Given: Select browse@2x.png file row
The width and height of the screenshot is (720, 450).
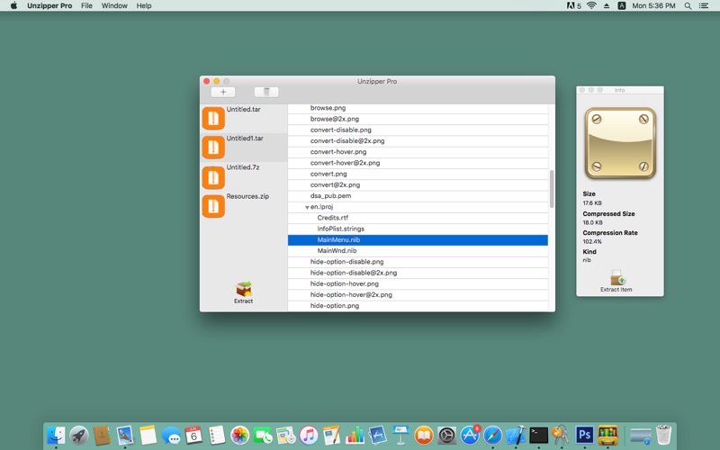Looking at the screenshot, I should (418, 119).
